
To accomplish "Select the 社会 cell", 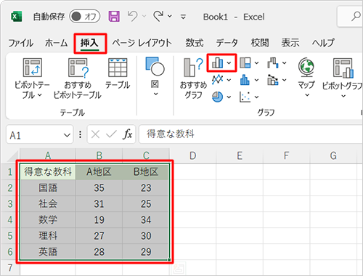I will (x=48, y=203).
